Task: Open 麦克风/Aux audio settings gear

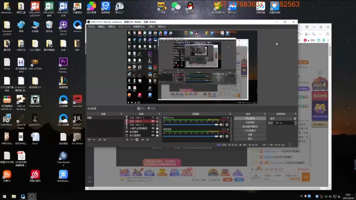Action: point(227,124)
